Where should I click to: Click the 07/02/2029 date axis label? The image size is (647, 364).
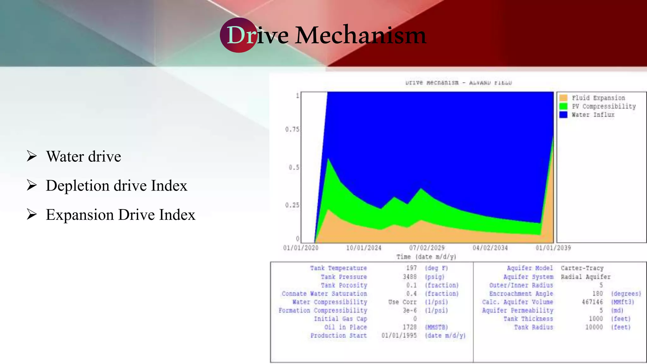(x=427, y=248)
